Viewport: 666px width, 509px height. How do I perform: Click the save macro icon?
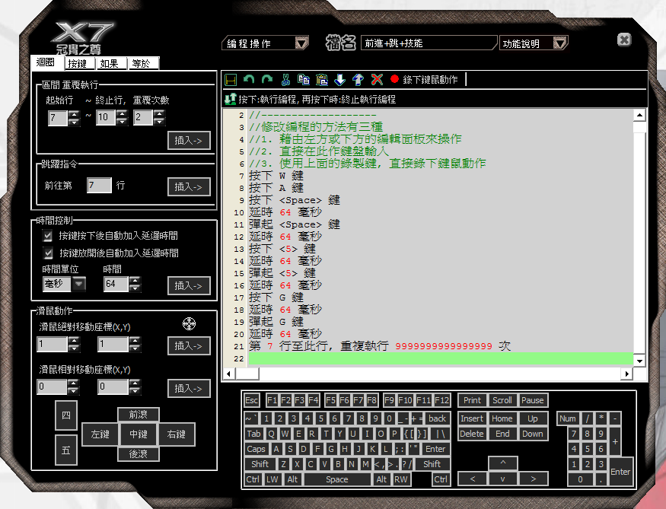[x=231, y=79]
